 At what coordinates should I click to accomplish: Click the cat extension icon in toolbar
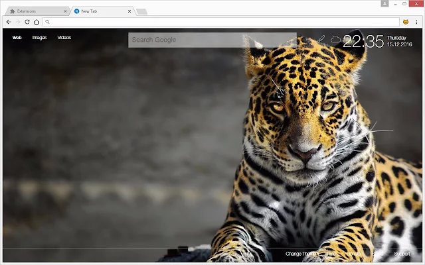[x=406, y=22]
